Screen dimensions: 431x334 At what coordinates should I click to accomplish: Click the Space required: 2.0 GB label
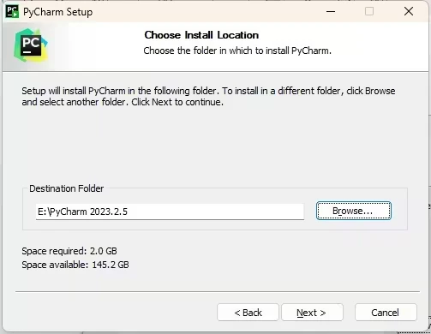click(69, 251)
